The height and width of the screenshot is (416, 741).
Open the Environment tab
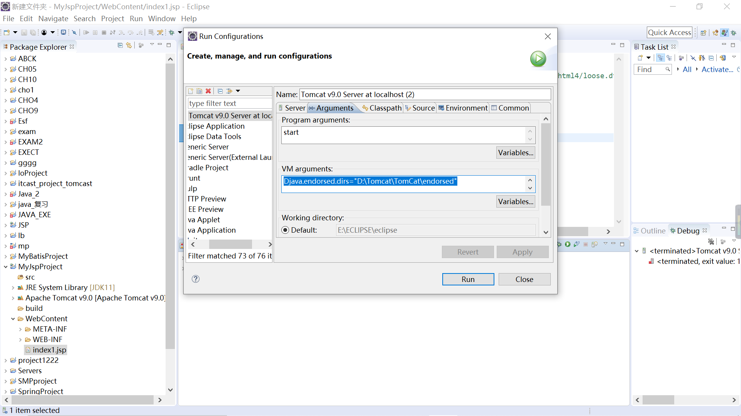[463, 108]
